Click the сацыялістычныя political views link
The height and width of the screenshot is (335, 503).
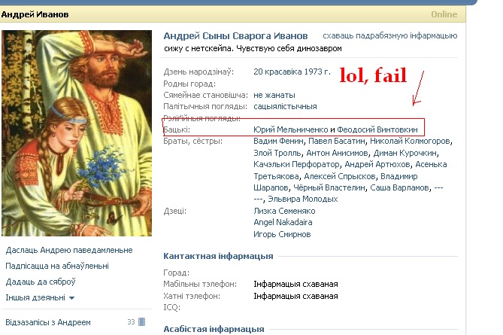[x=285, y=106]
